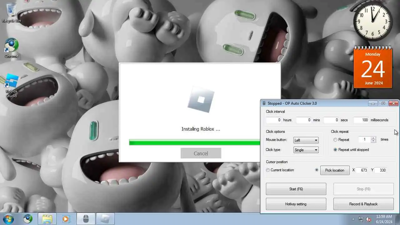Click the Show desktop strip
Screen dimensions: 400x225
click(x=398, y=219)
